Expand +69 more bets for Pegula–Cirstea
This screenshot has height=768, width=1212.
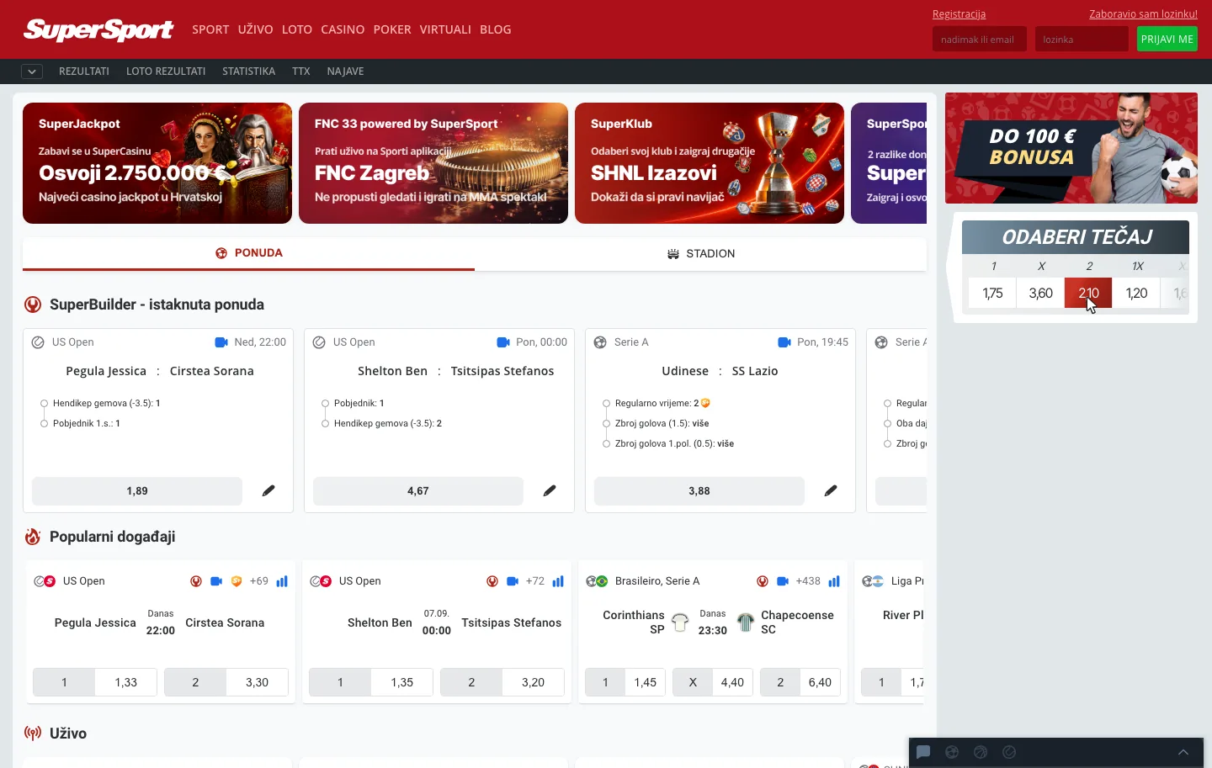click(x=259, y=581)
